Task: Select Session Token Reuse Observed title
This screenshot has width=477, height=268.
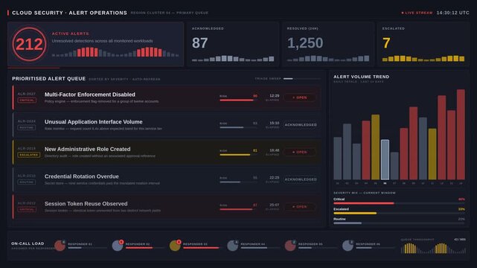Action: tap(86, 204)
